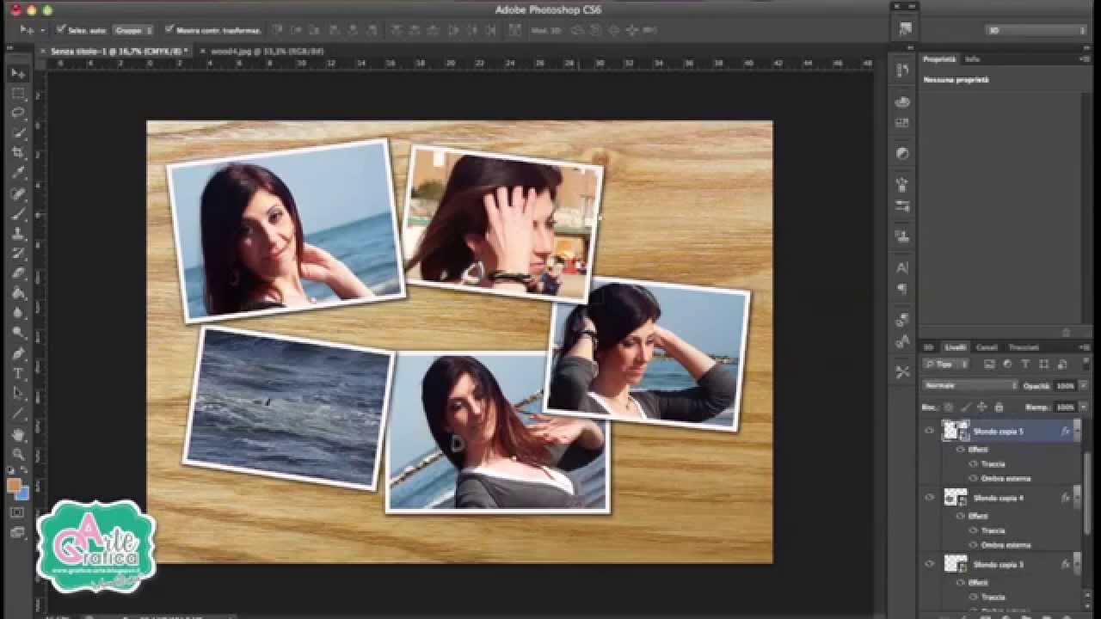Select the Paint Bucket tool
The image size is (1101, 619).
[18, 293]
